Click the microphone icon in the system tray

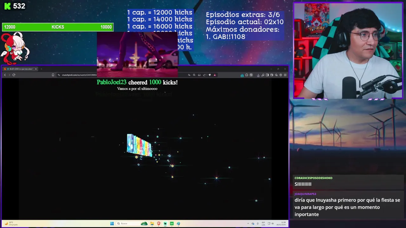coord(258,224)
